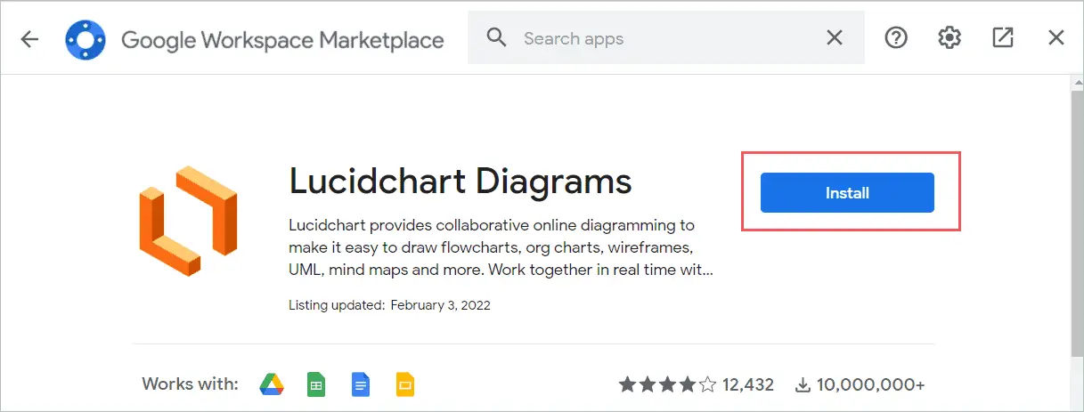Click the Google Sheets icon

click(315, 385)
